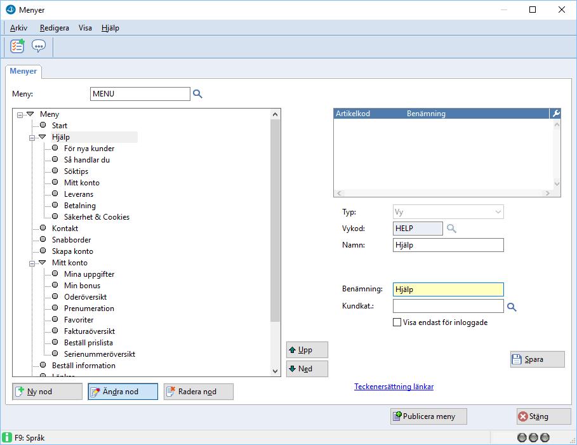
Task: Select the Start node bullet icon
Action: coord(43,125)
